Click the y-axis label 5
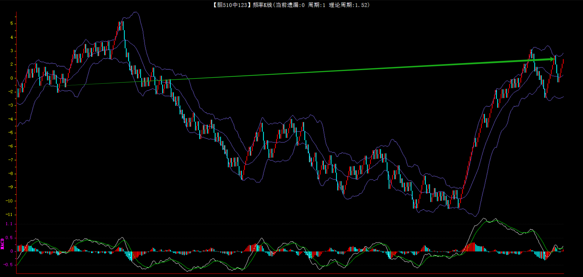The width and height of the screenshot is (583, 277). click(12, 23)
